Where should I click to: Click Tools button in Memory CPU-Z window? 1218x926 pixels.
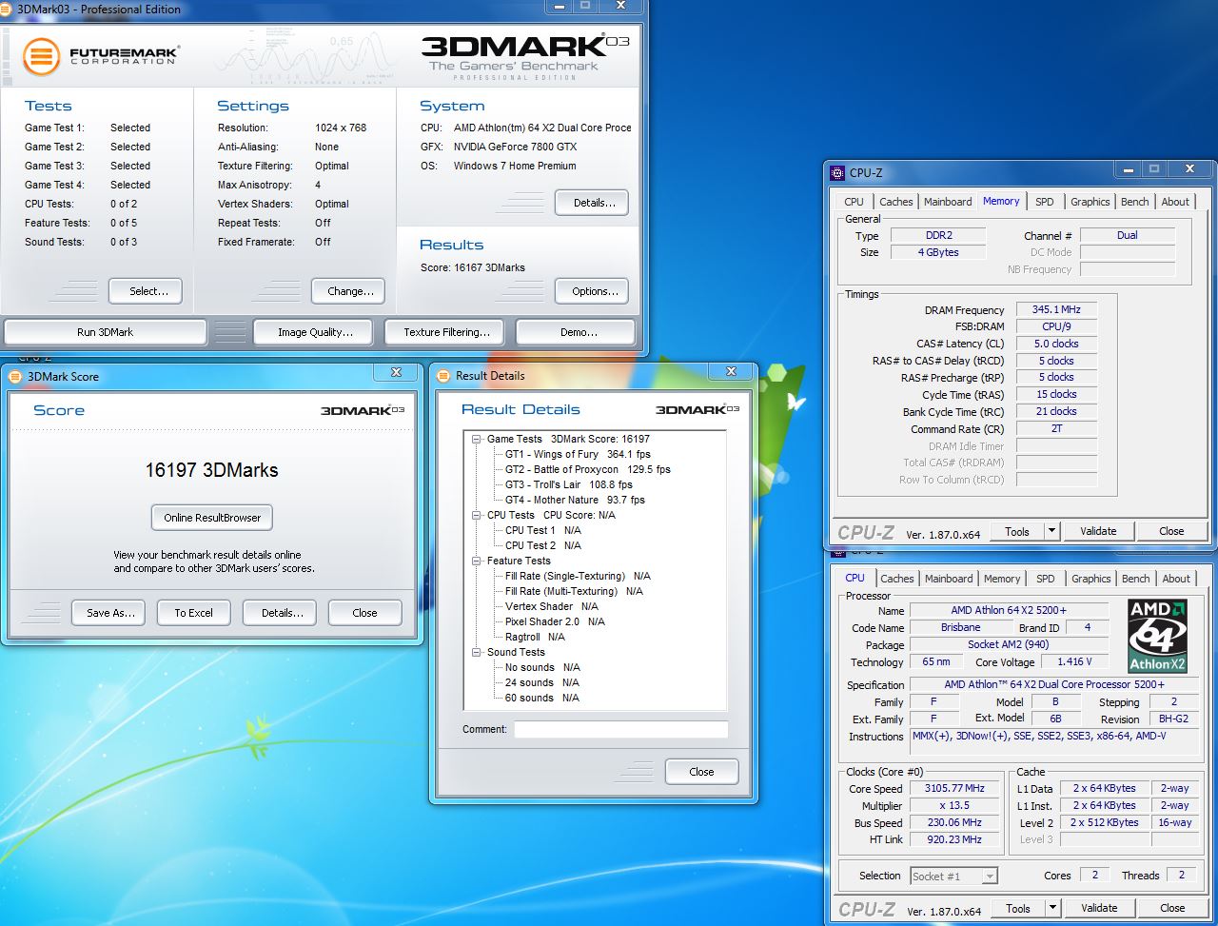tap(1017, 531)
